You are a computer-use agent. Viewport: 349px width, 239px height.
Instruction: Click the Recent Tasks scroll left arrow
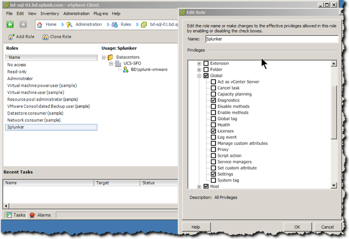(6, 206)
